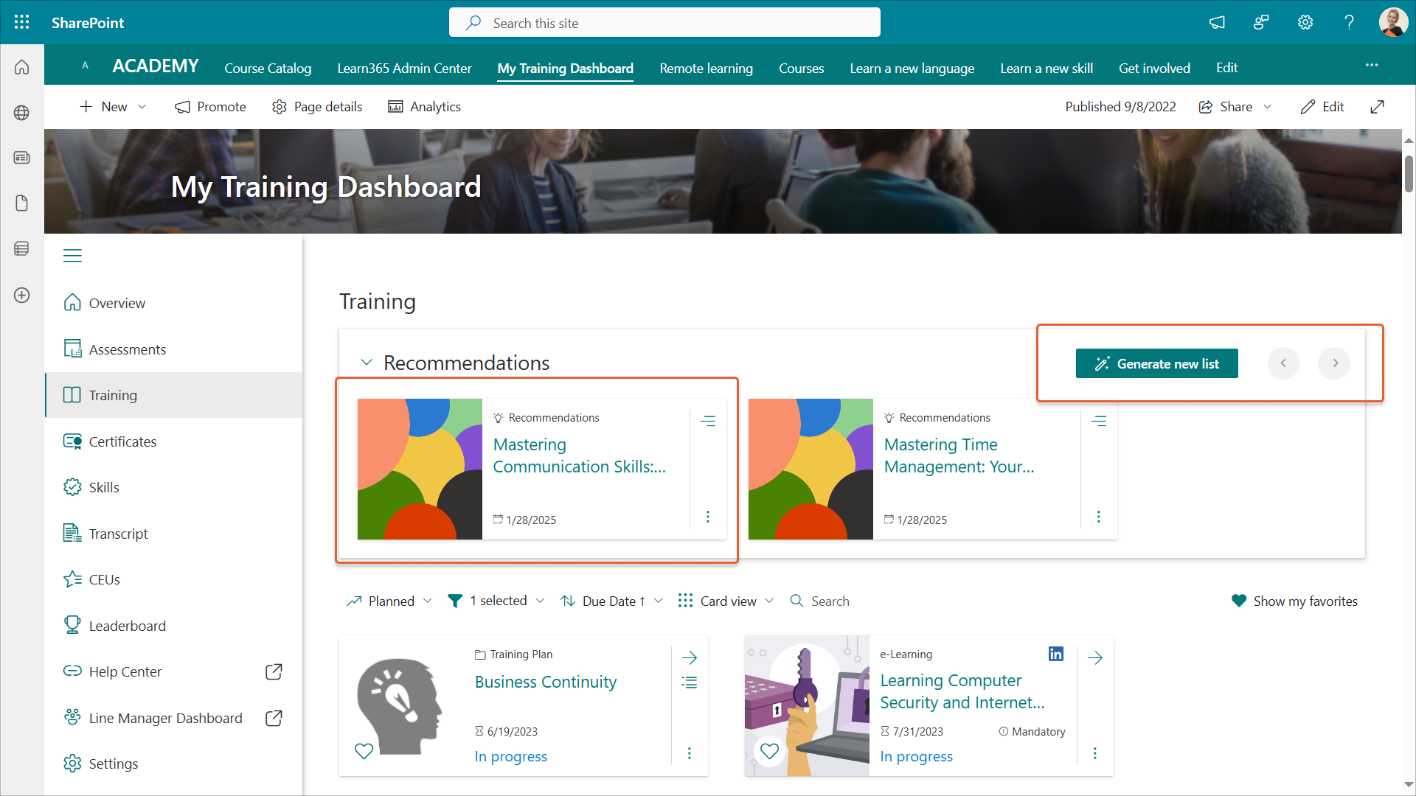Click the LinkedIn icon on the e-Learning card

[x=1055, y=654]
